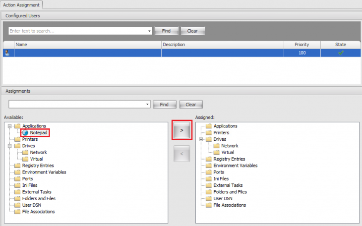Select Ini Files in Available tree
This screenshot has height=226, width=362.
30,185
